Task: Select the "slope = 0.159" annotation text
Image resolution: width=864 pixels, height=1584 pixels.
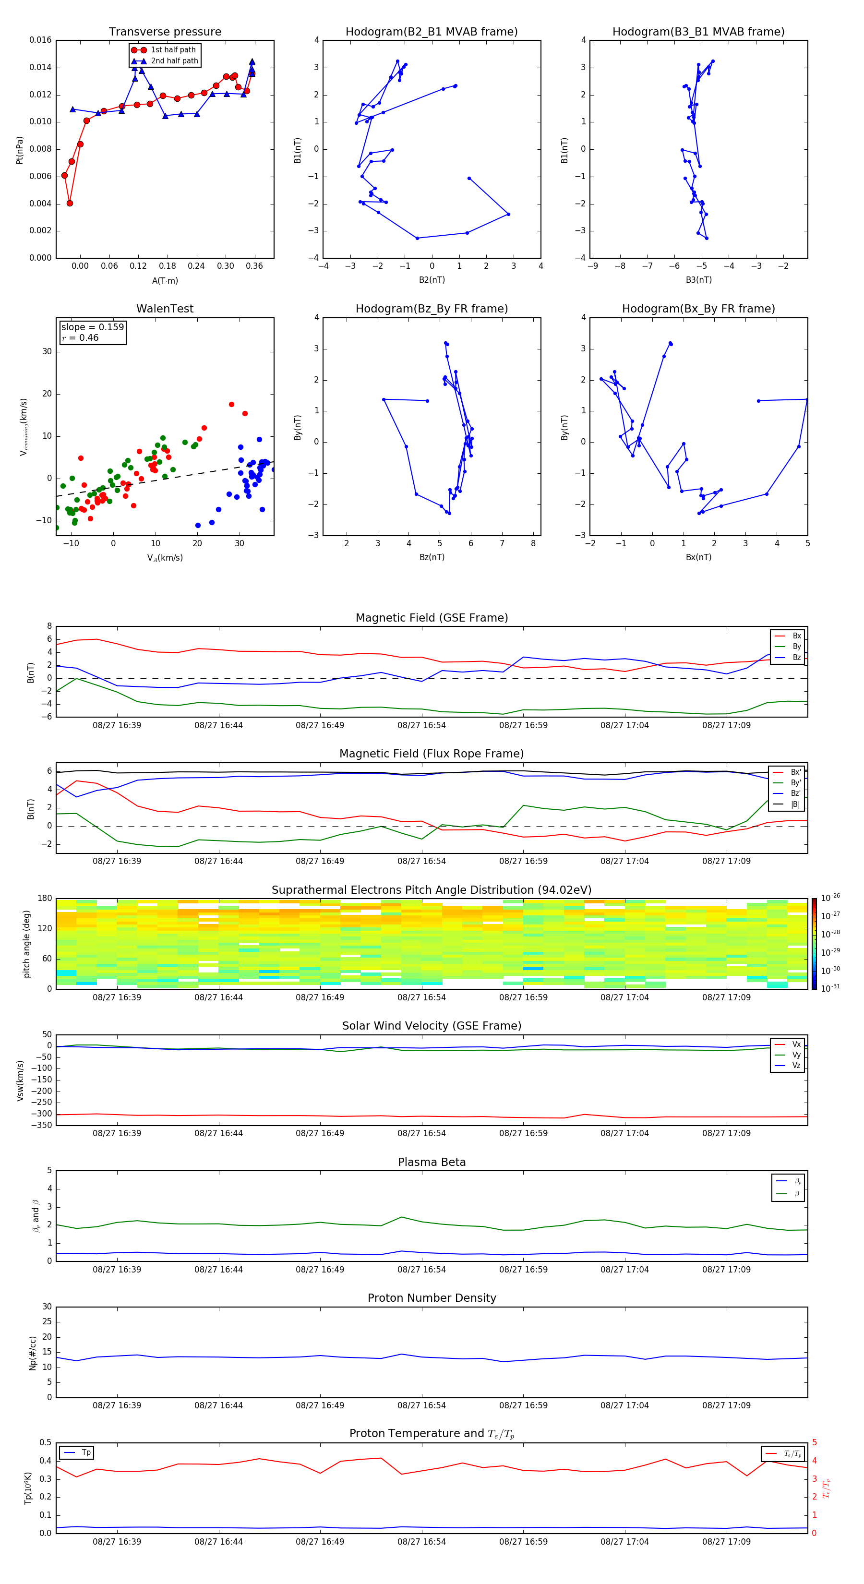Action: point(92,327)
